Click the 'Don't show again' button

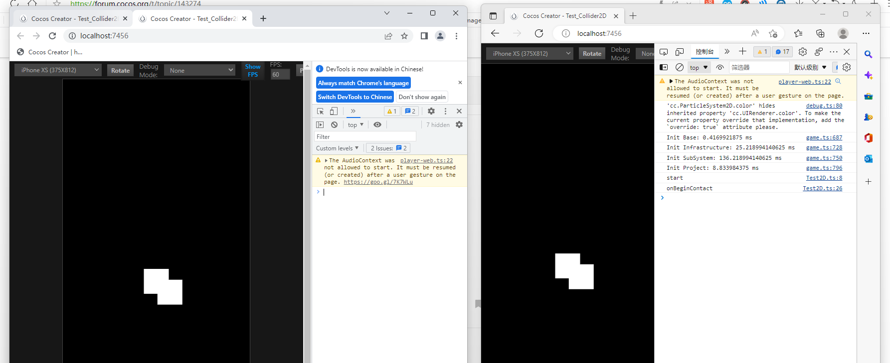[422, 97]
